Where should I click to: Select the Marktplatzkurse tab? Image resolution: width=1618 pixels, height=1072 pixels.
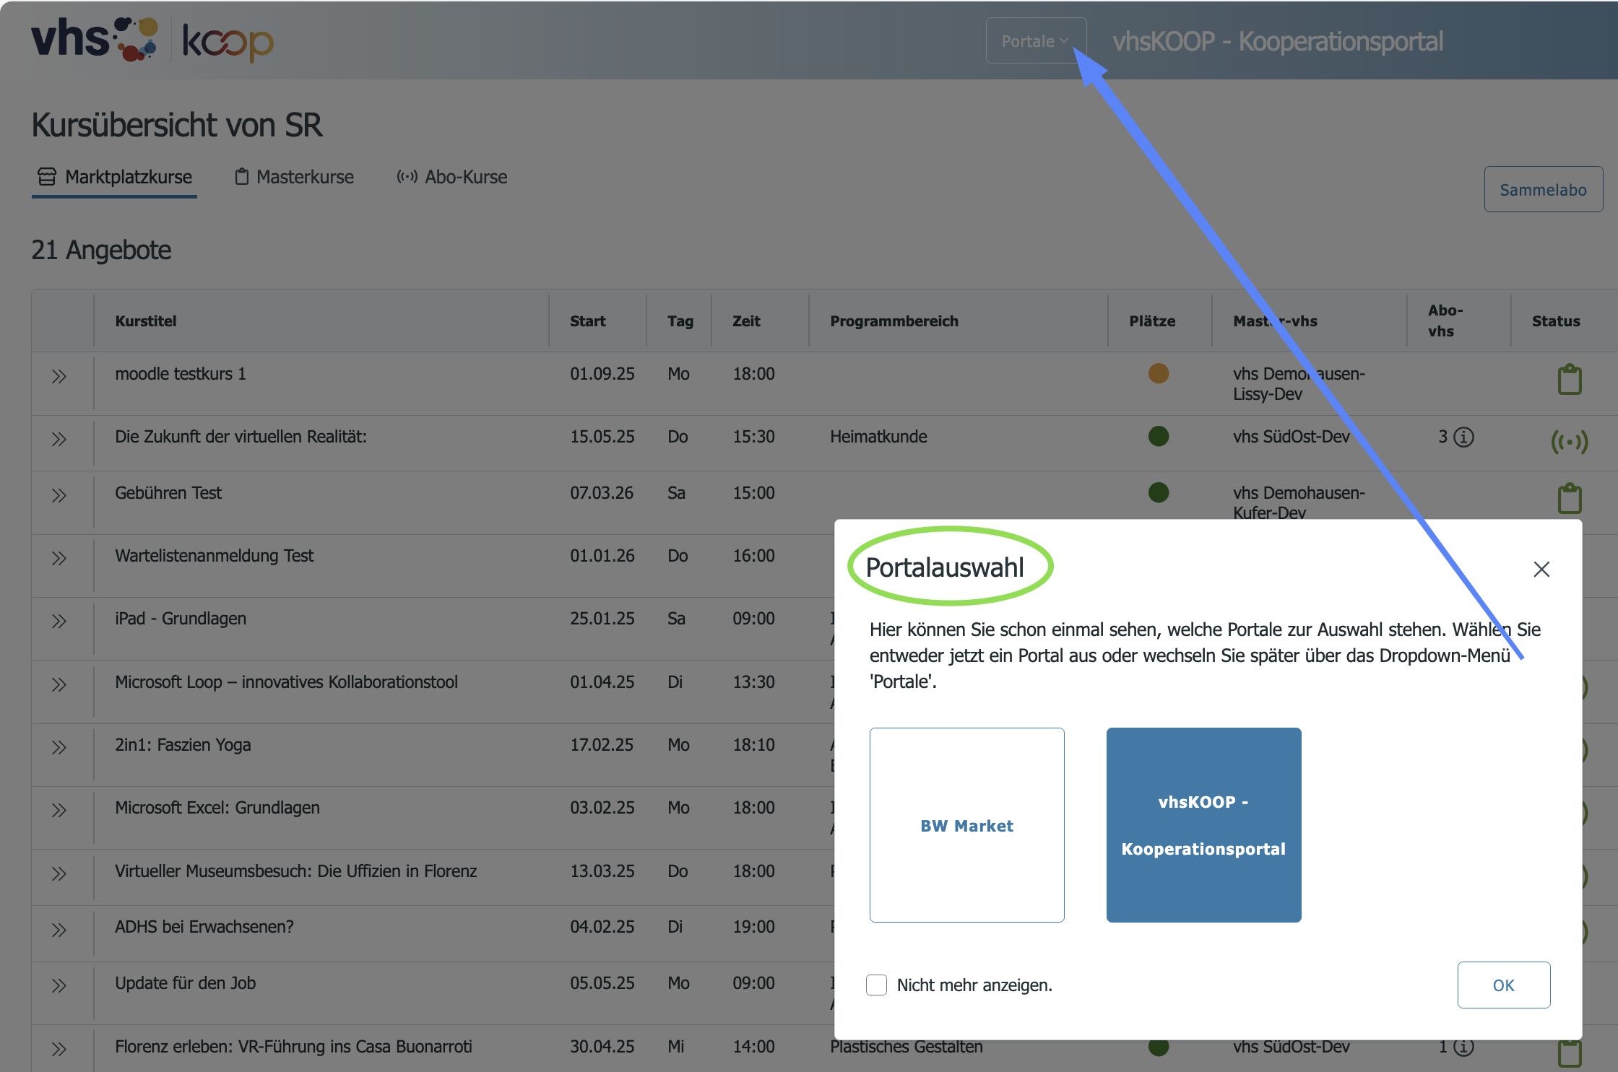pos(115,177)
